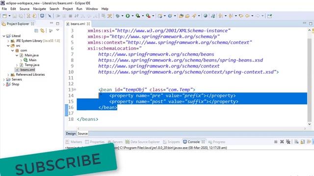
Task: Click the Open Perspective icon
Action: pyautogui.click(x=269, y=16)
